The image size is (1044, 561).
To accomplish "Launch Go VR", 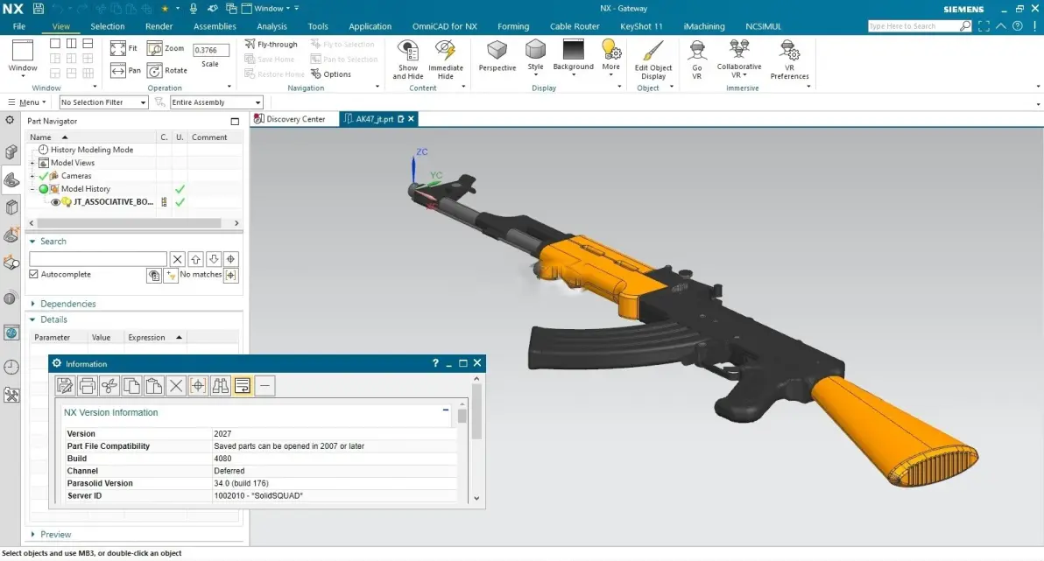I will 697,60.
